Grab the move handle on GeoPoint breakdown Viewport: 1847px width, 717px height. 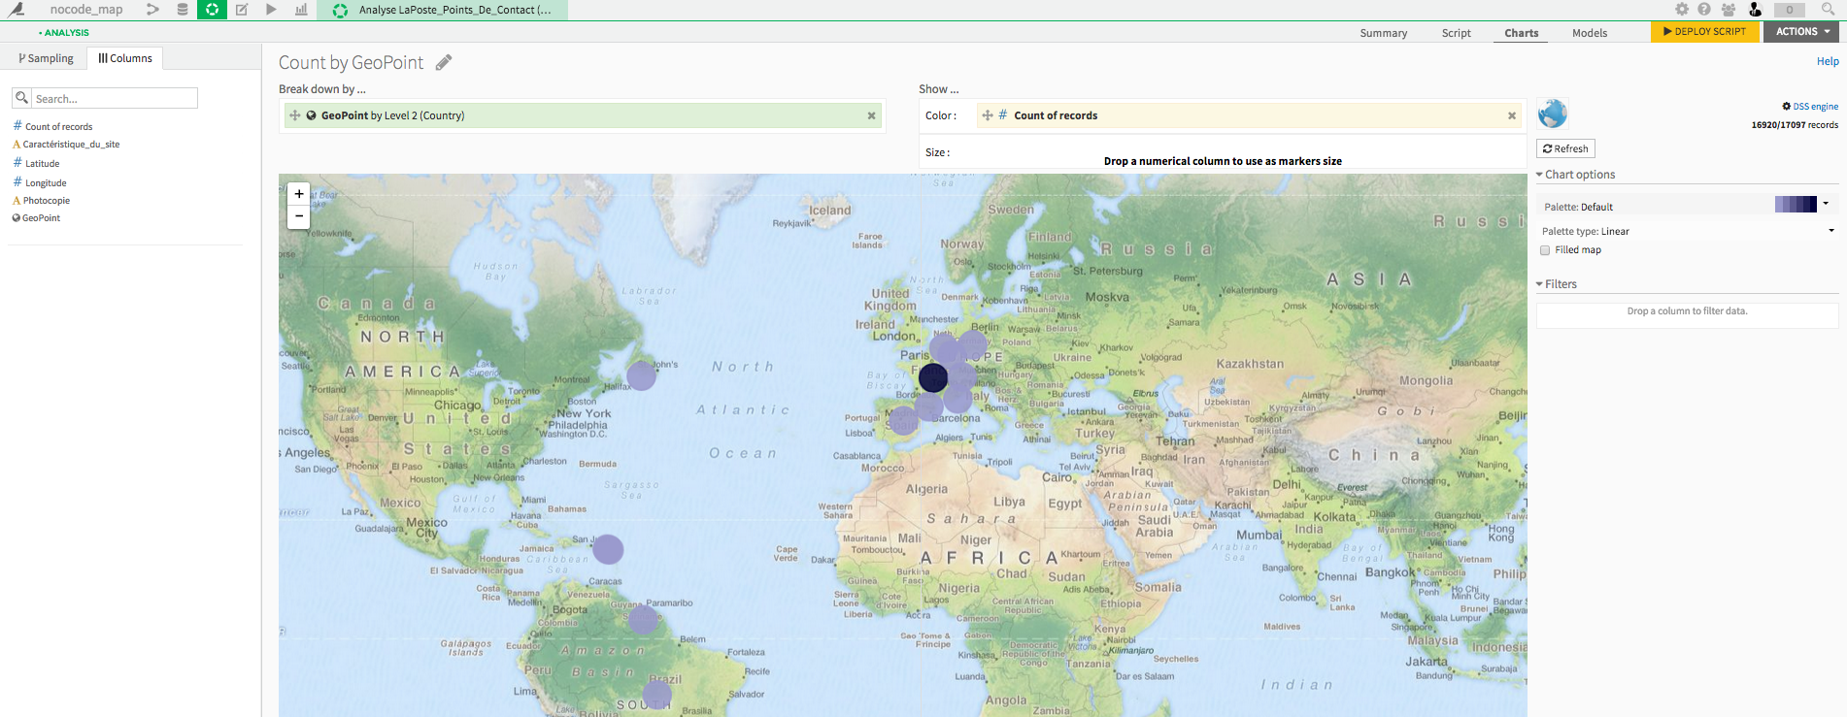coord(294,115)
